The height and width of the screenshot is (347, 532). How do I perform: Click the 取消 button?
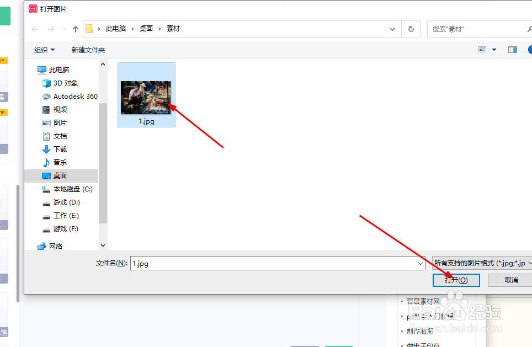coord(511,280)
